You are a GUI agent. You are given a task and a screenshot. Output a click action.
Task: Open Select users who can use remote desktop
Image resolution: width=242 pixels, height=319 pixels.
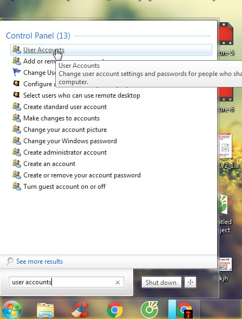coord(81,95)
